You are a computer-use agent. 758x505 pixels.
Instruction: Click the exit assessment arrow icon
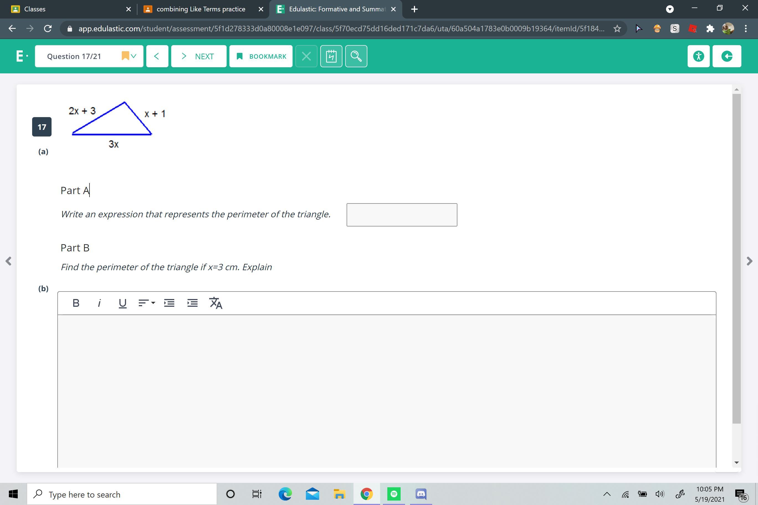click(726, 56)
